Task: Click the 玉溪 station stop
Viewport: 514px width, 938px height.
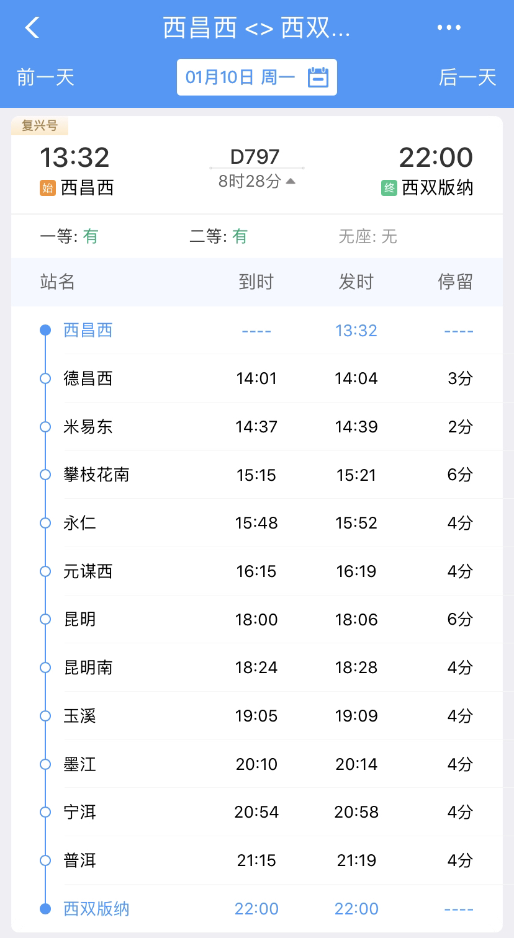Action: click(x=80, y=716)
